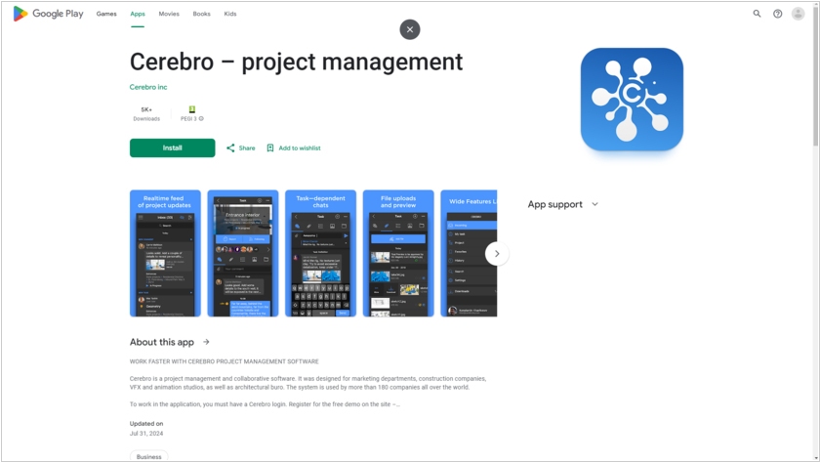Open the Cerebro inc developer link
This screenshot has height=462, width=820.
tap(148, 87)
